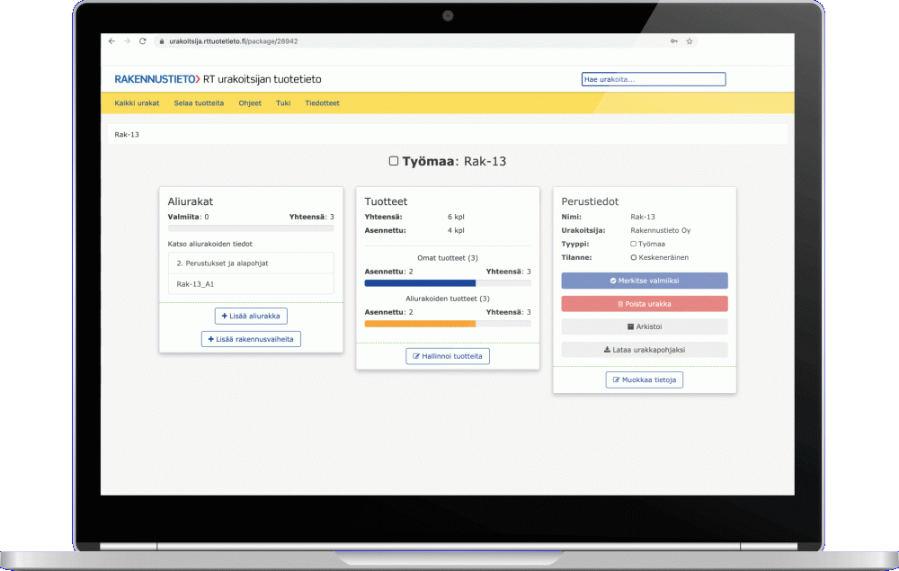The image size is (899, 571).
Task: Click the Rakennustieto Oy contractor value
Action: click(x=661, y=230)
